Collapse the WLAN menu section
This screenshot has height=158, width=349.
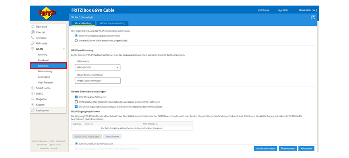click(x=64, y=49)
